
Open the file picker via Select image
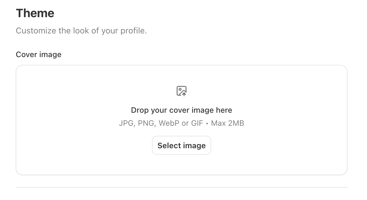(182, 145)
